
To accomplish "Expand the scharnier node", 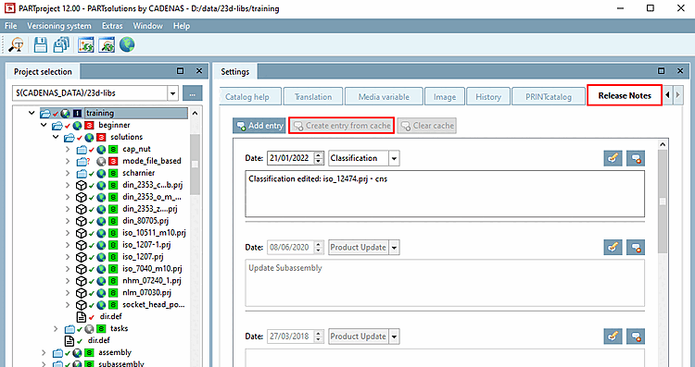I will 68,173.
